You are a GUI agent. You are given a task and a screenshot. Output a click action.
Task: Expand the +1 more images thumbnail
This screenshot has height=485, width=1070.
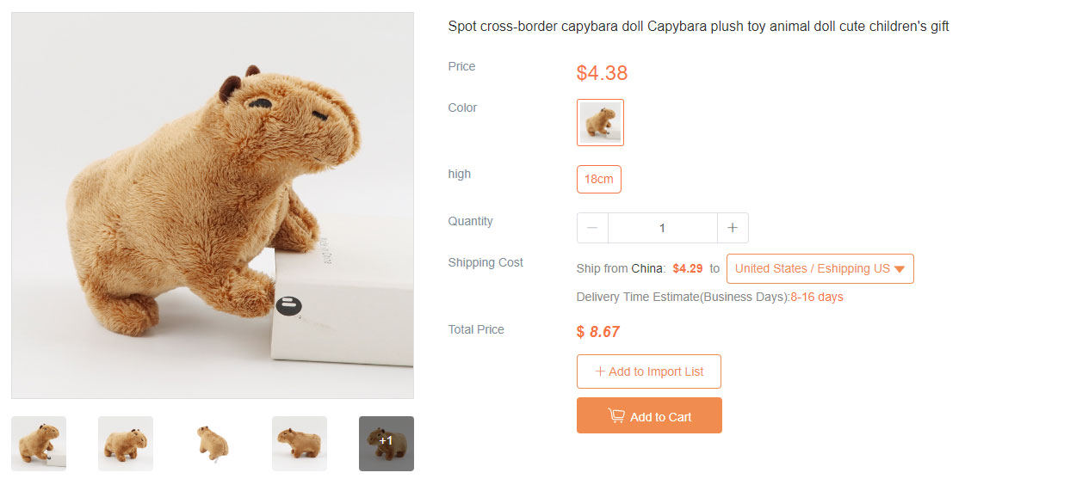coord(387,444)
